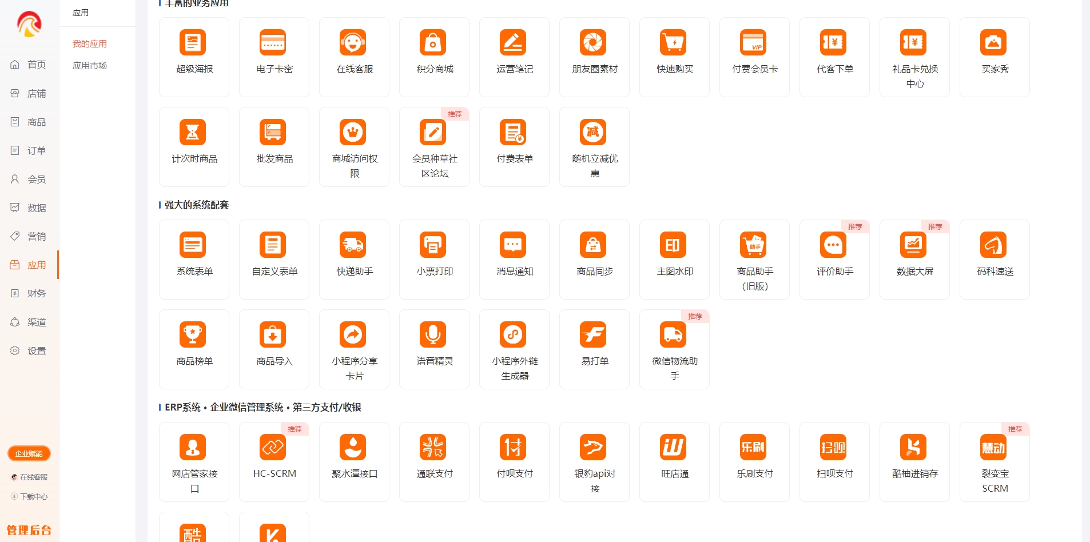Open 商城访问权限 app

point(354,147)
